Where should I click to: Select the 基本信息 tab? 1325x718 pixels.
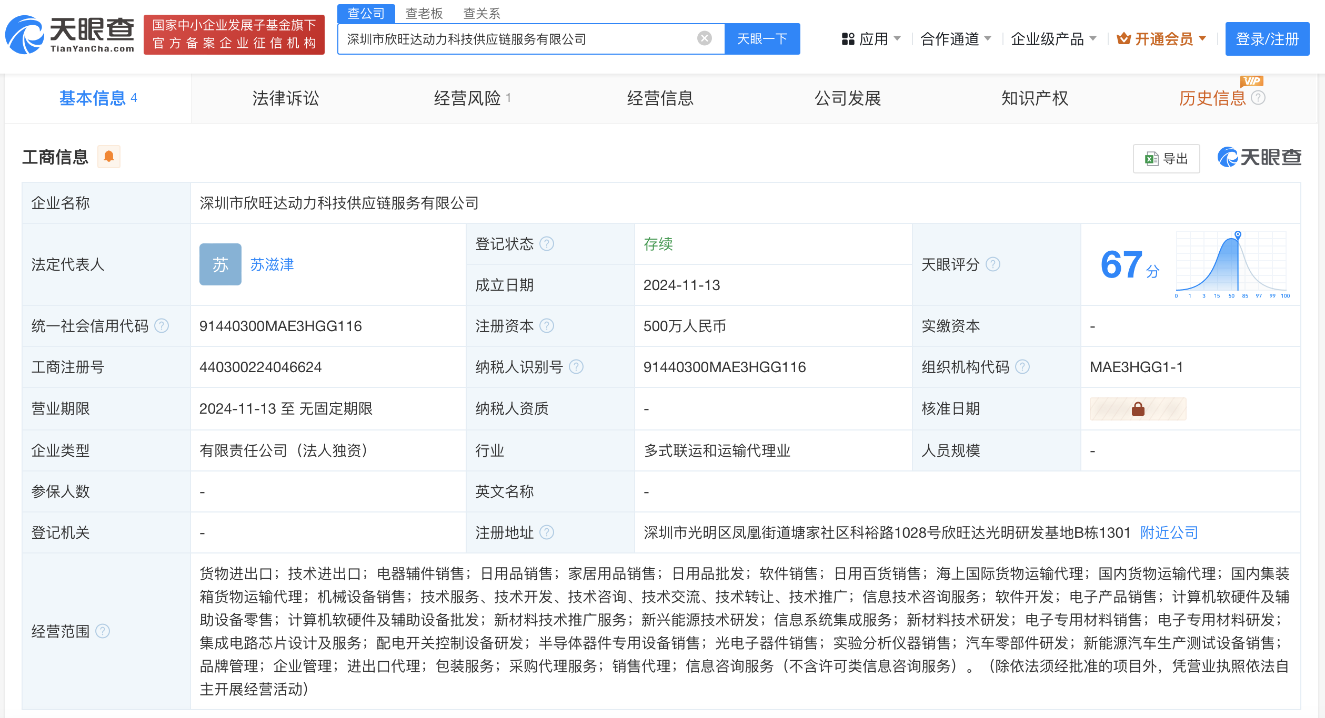tap(98, 98)
